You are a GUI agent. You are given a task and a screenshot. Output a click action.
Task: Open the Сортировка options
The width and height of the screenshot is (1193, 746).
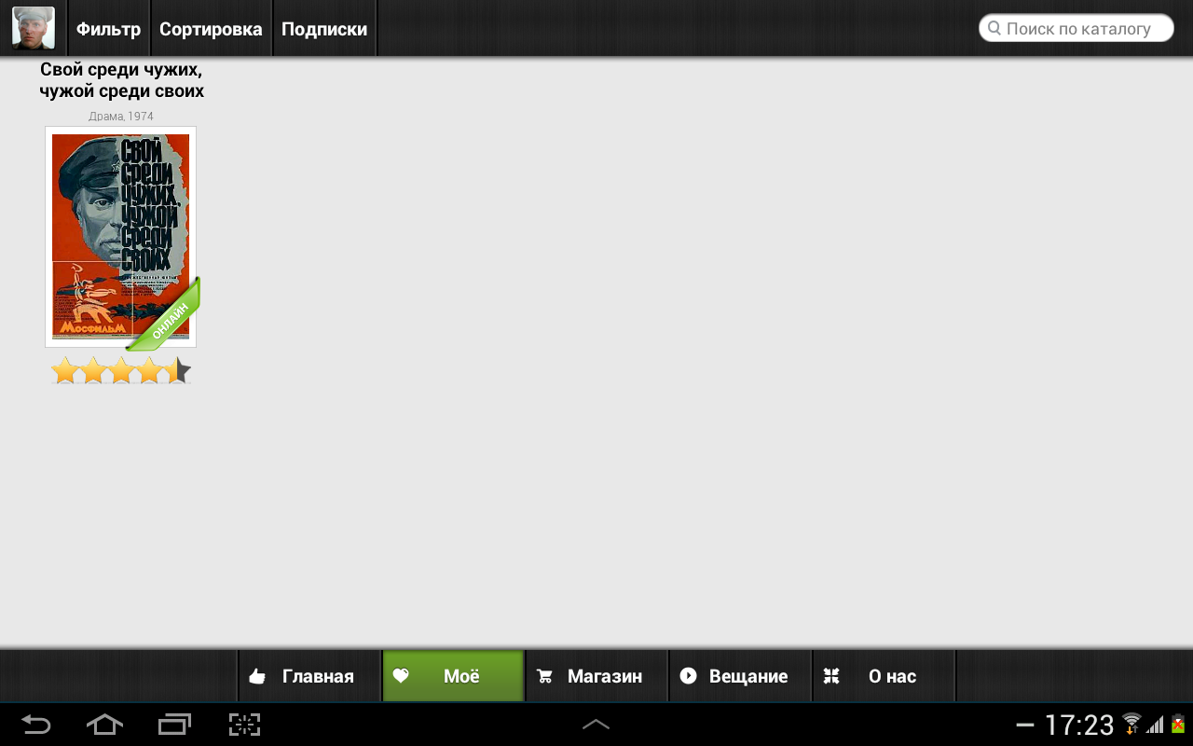click(211, 29)
